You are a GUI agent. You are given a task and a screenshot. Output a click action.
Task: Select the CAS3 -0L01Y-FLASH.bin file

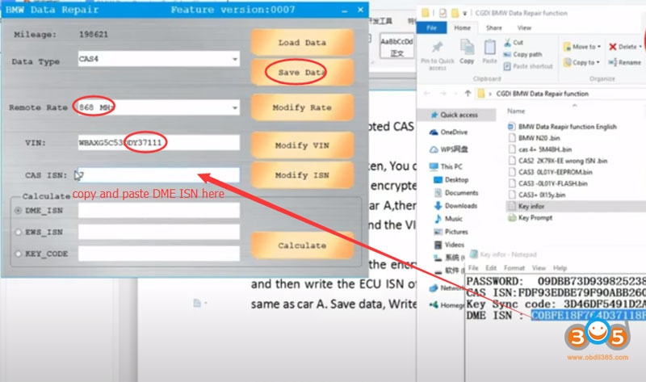(548, 183)
